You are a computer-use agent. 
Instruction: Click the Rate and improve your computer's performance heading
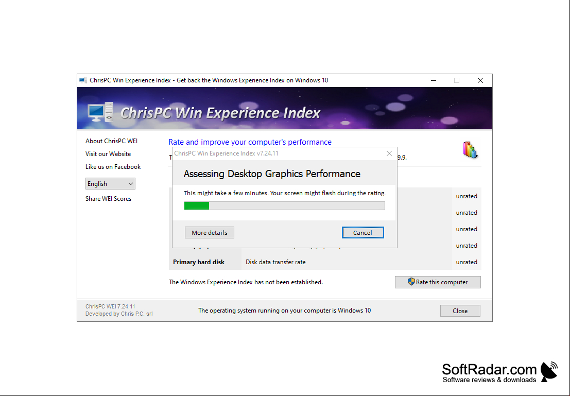250,142
